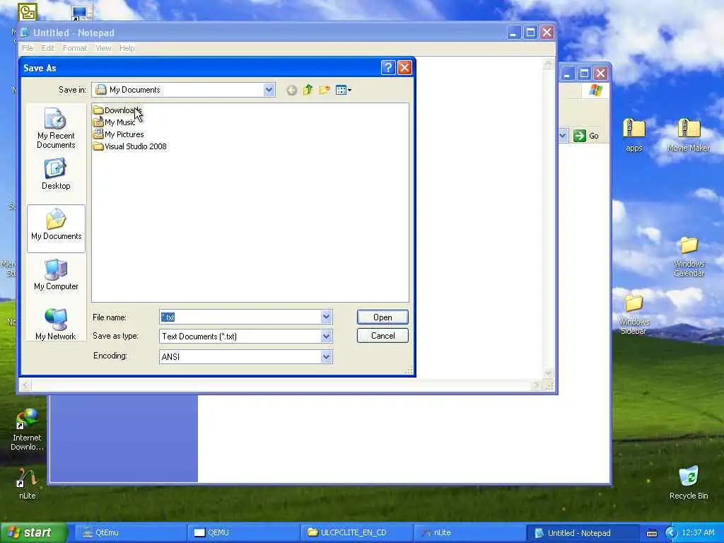Open the View menu icon
The width and height of the screenshot is (724, 543).
pyautogui.click(x=343, y=90)
